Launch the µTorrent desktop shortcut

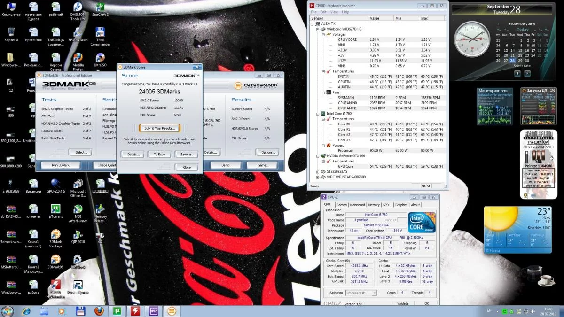(x=55, y=211)
